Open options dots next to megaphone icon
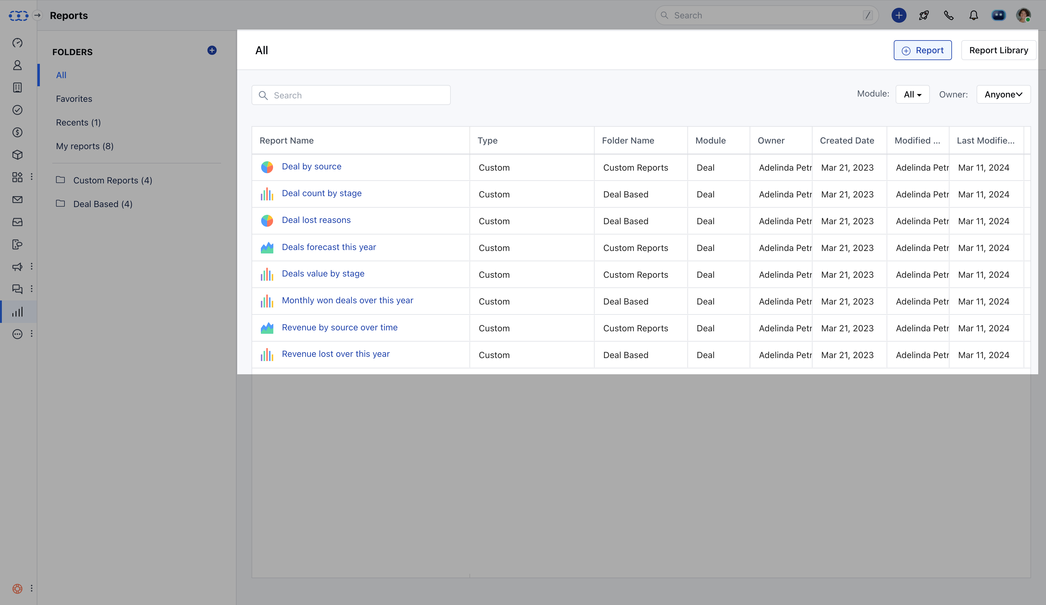 coord(31,266)
